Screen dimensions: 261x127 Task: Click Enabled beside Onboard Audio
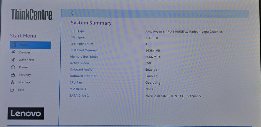point(151,70)
